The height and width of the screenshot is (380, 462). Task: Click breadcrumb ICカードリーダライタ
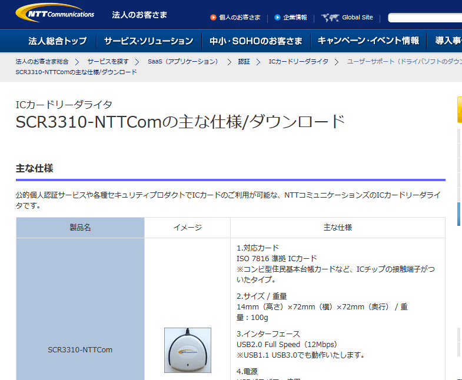point(298,62)
